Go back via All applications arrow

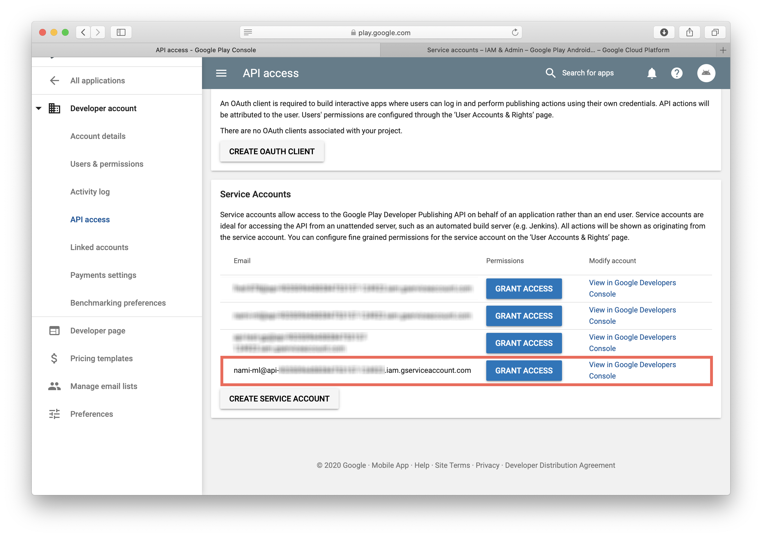coord(54,81)
